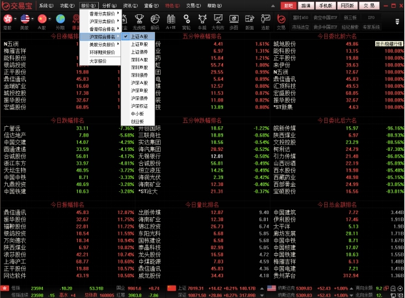
Task: Open the 牛熊 bull icon
Action: click(x=185, y=21)
